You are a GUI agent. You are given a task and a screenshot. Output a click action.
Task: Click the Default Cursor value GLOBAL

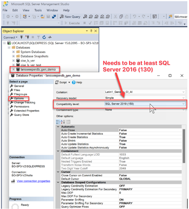125,179
